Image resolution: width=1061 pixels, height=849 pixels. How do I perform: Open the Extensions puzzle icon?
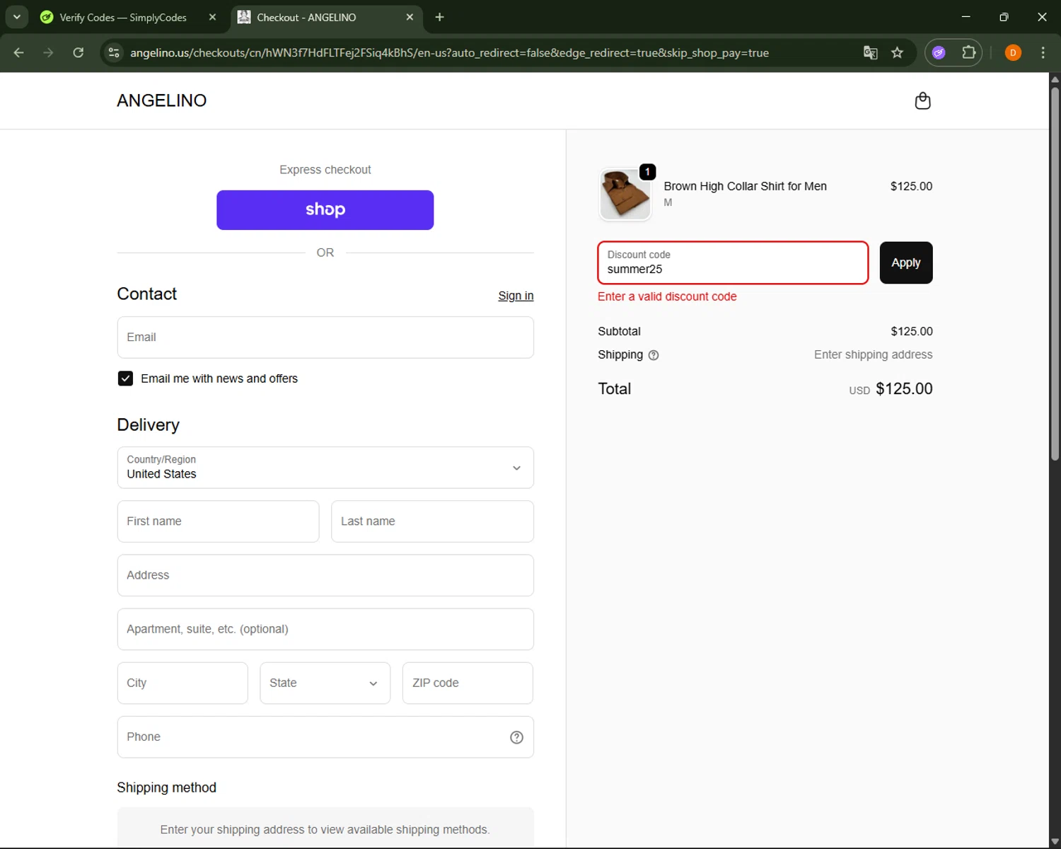pyautogui.click(x=968, y=52)
